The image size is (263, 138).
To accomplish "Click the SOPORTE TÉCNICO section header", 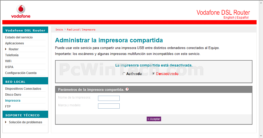I will point(25,115).
